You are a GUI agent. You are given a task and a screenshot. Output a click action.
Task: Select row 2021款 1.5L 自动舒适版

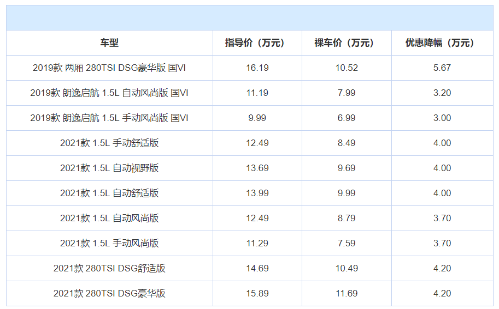tap(249, 193)
